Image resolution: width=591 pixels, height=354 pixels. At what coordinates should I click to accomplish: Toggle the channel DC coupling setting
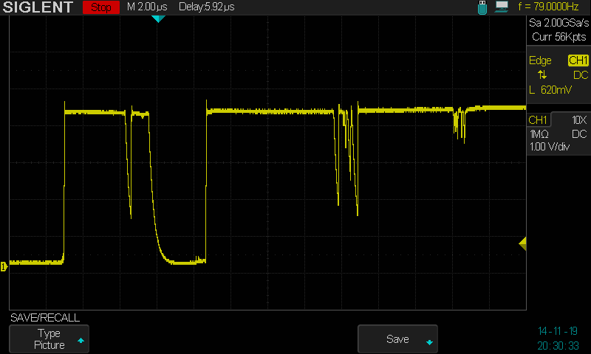point(580,134)
